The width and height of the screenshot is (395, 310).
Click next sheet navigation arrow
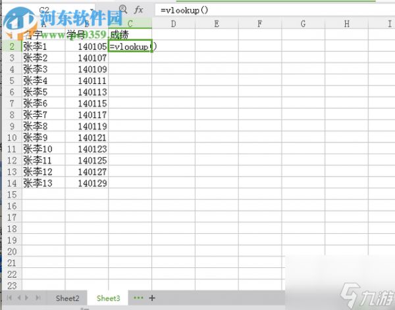click(x=27, y=298)
